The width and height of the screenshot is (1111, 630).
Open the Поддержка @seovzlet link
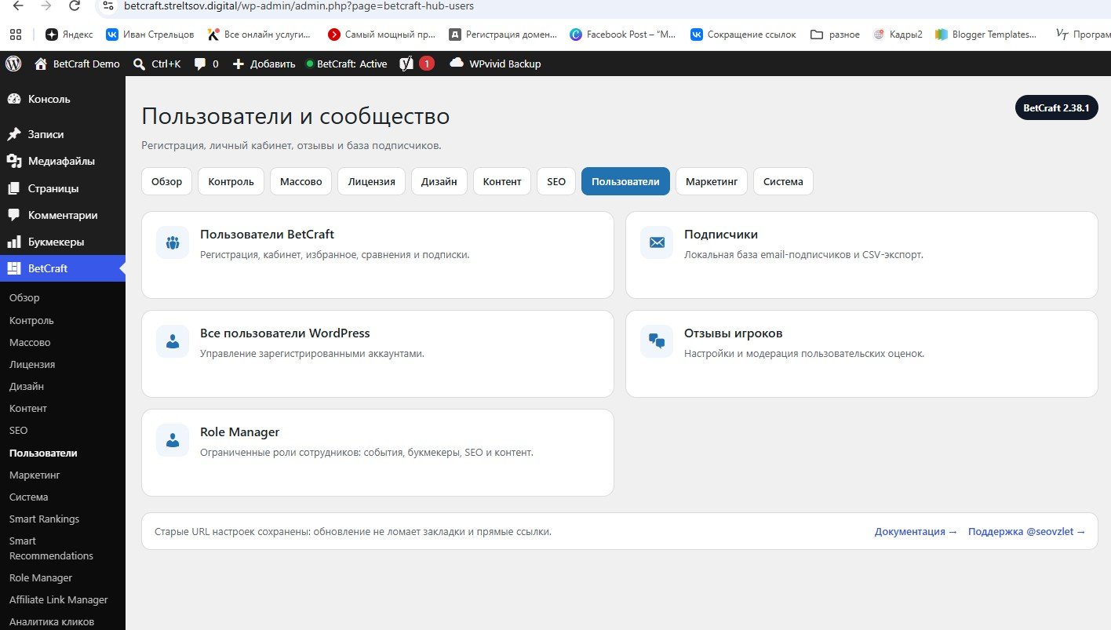(x=1027, y=531)
